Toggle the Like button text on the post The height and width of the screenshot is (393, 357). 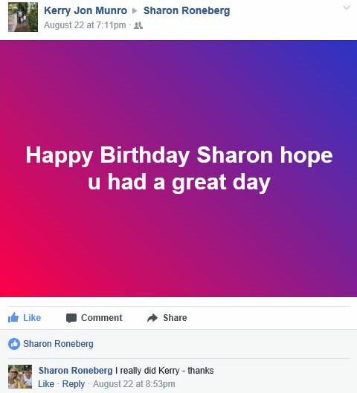(32, 318)
